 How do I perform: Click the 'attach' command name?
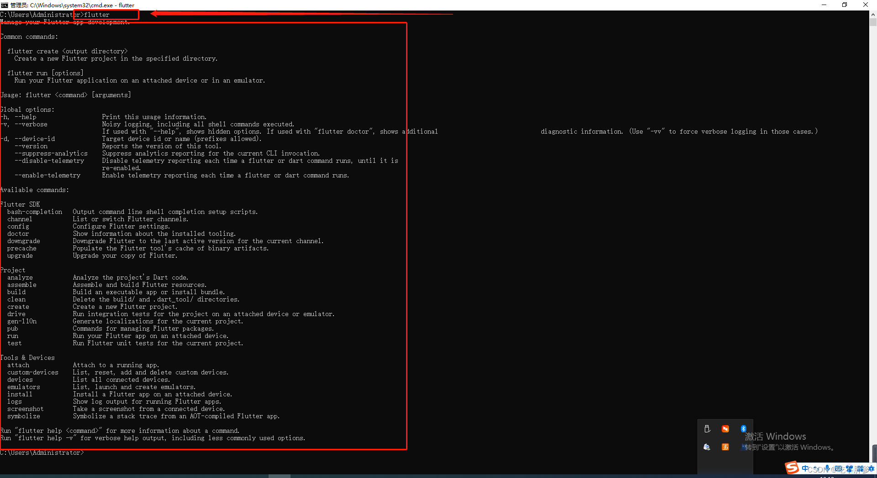pos(18,365)
